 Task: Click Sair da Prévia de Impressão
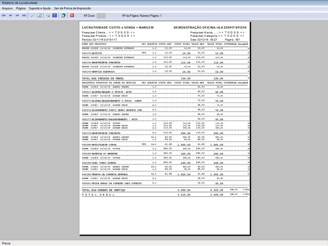click(72, 8)
